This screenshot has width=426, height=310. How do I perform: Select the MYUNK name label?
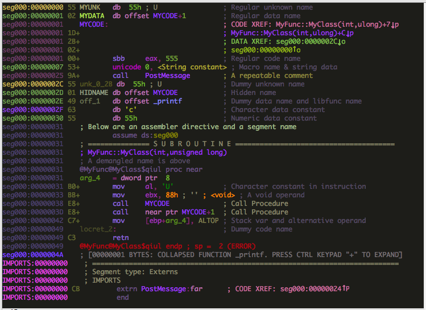[90, 7]
